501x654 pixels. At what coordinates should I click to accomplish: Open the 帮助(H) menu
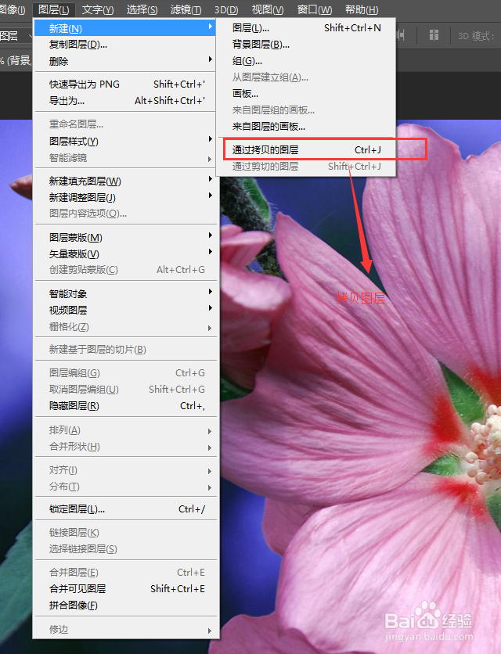pyautogui.click(x=362, y=9)
